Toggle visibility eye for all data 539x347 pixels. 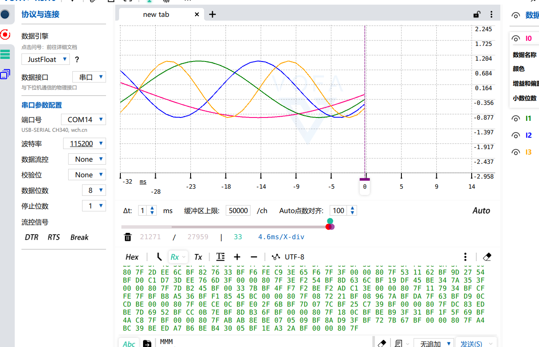[x=515, y=16]
